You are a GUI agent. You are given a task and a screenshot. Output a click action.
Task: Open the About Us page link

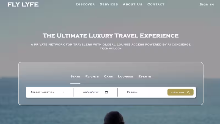[x=133, y=4]
